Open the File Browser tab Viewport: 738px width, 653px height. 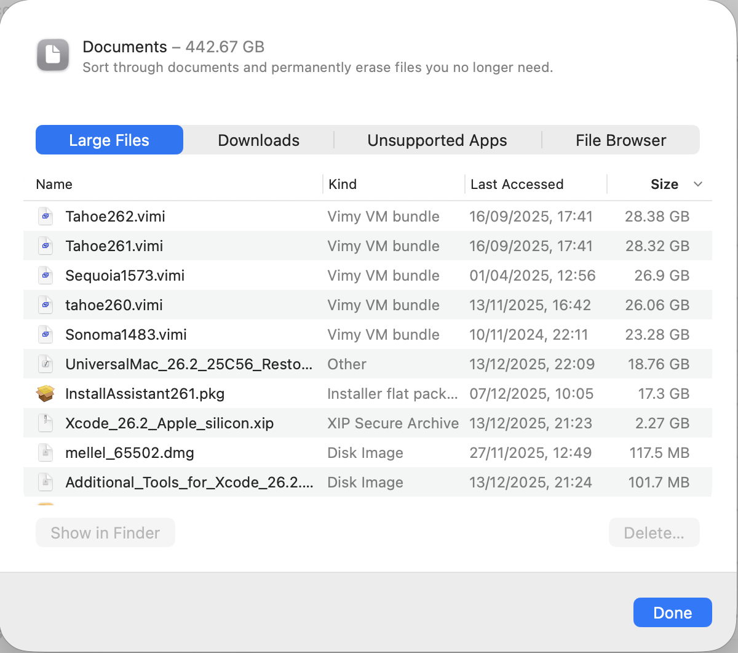click(621, 140)
